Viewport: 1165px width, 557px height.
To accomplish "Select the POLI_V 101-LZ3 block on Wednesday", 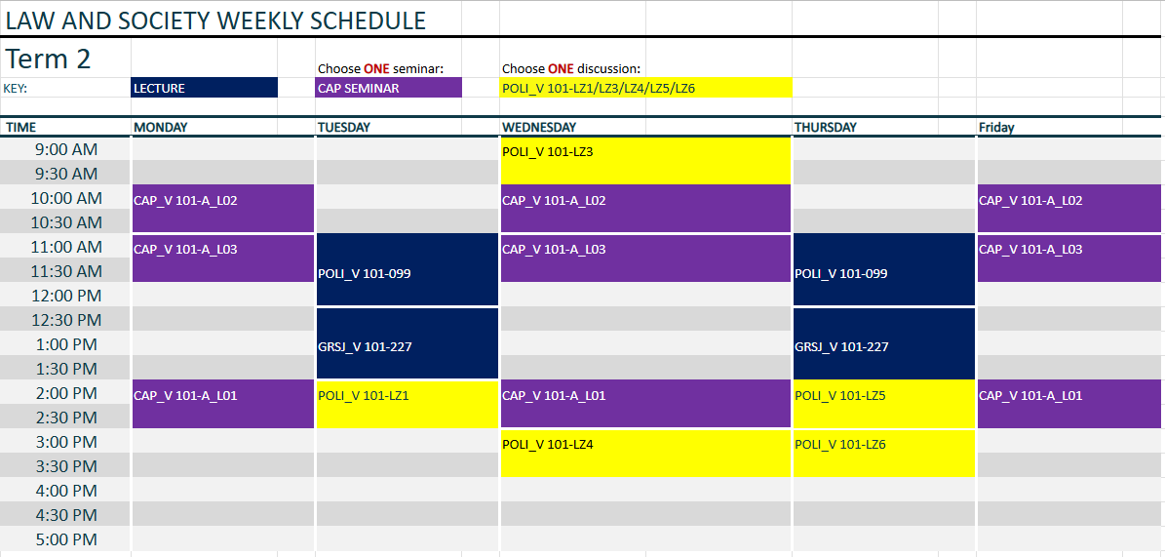I will [645, 161].
